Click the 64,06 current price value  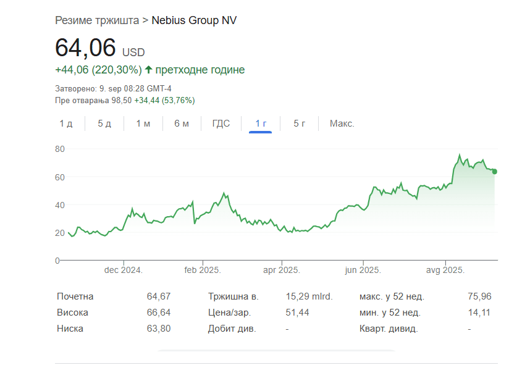(x=85, y=48)
